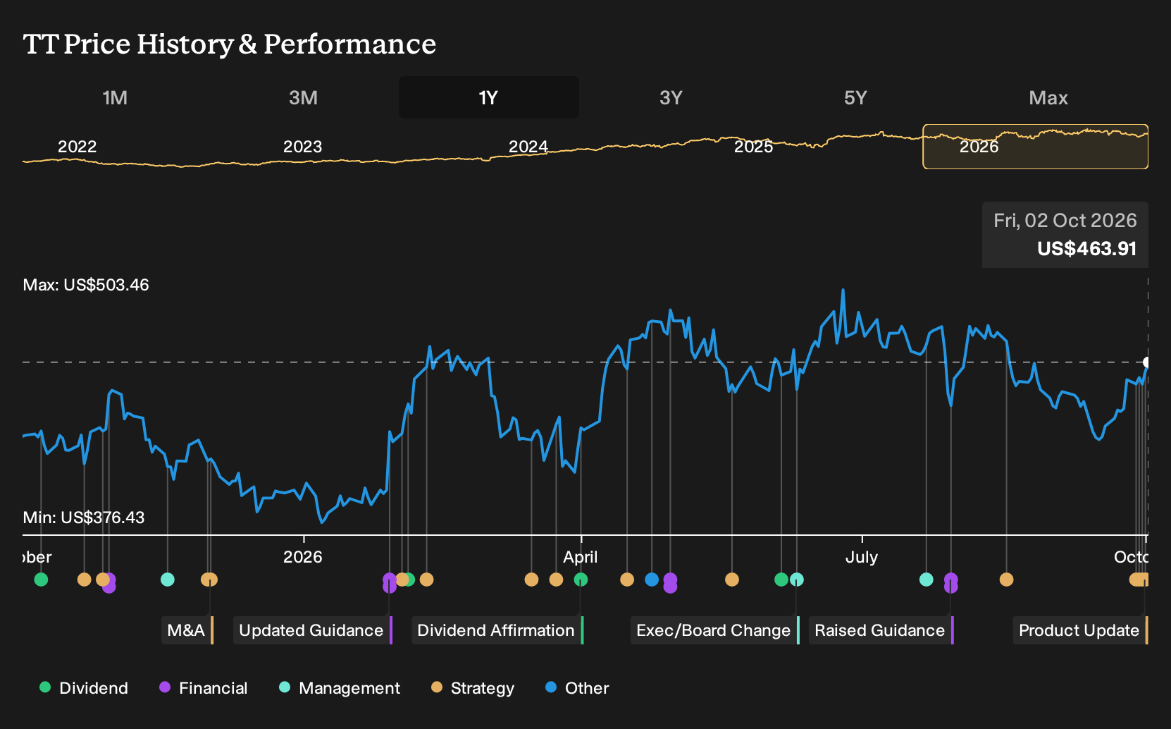The height and width of the screenshot is (729, 1171).
Task: Click 2024 on the overview timeline
Action: [x=528, y=147]
